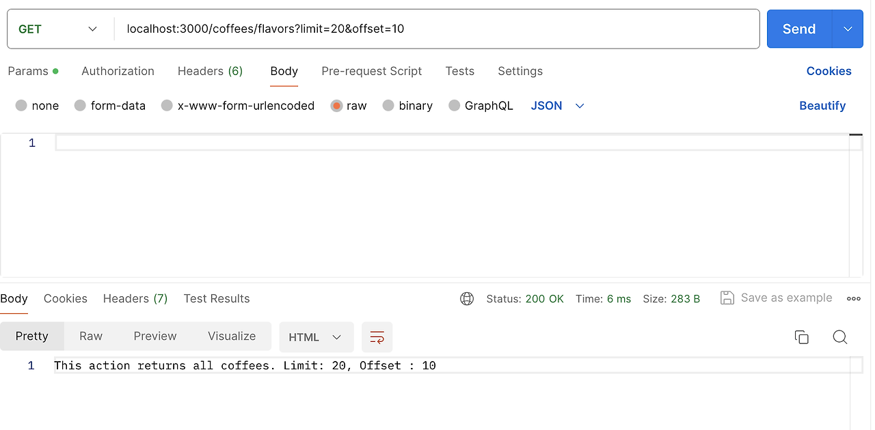The height and width of the screenshot is (430, 875).
Task: Switch to the Visualize response view
Action: [x=232, y=336]
